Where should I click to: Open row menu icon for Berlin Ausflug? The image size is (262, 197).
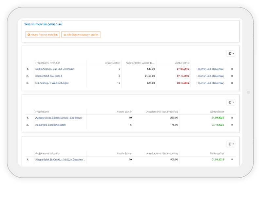pos(232,69)
